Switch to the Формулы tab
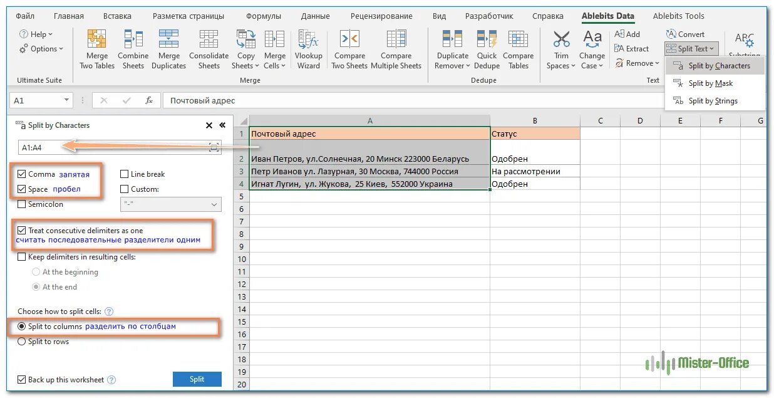Viewport: 774px width, 398px height. pos(264,16)
